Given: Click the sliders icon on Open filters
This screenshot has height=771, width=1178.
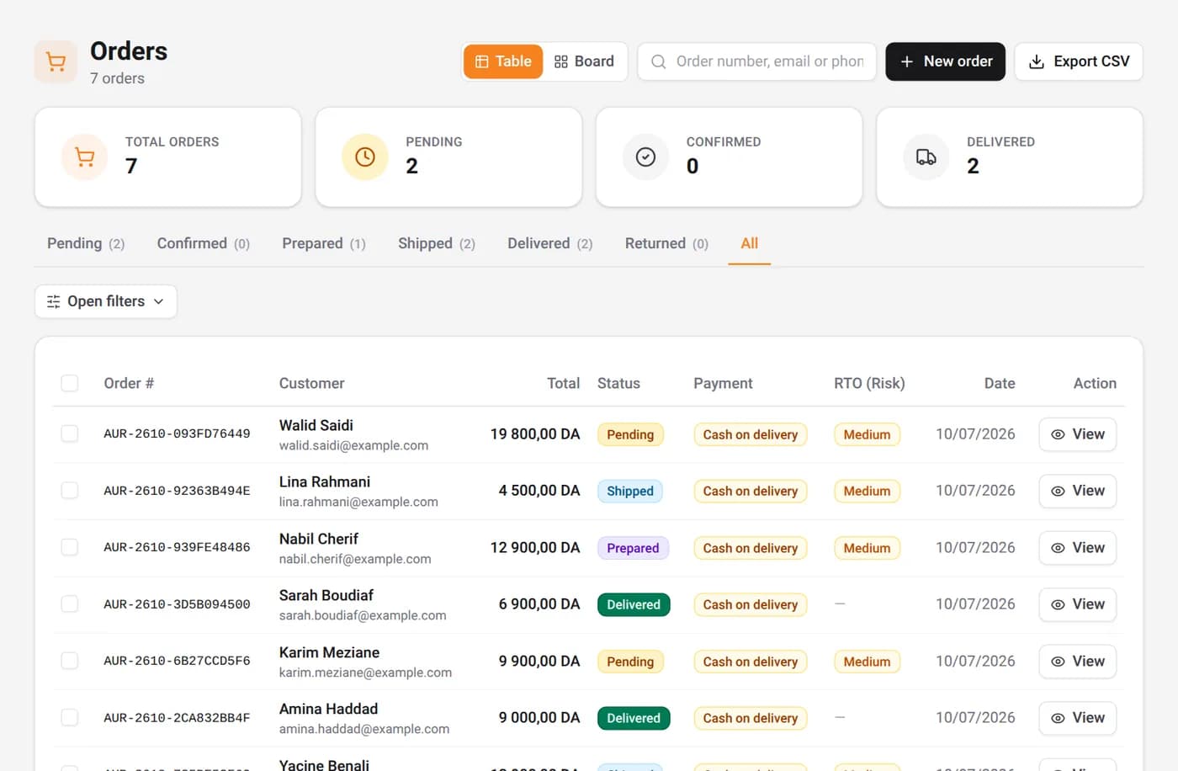Looking at the screenshot, I should pos(54,301).
